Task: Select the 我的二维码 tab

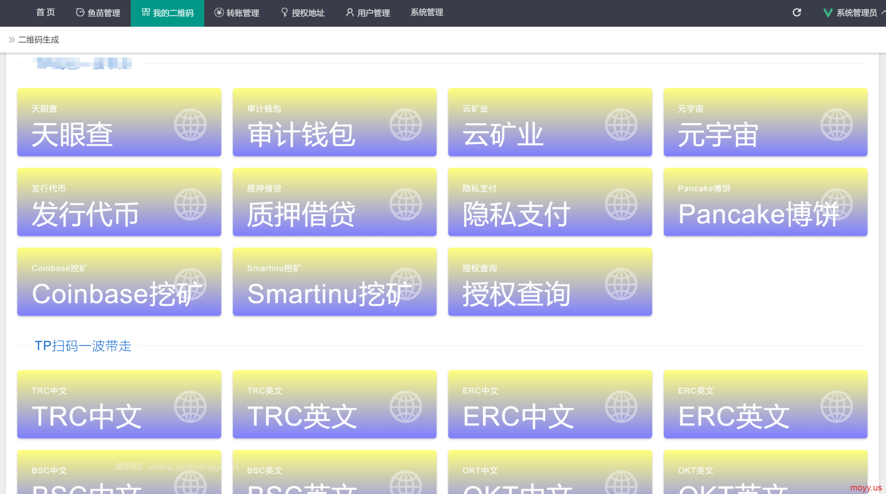Action: [x=167, y=13]
